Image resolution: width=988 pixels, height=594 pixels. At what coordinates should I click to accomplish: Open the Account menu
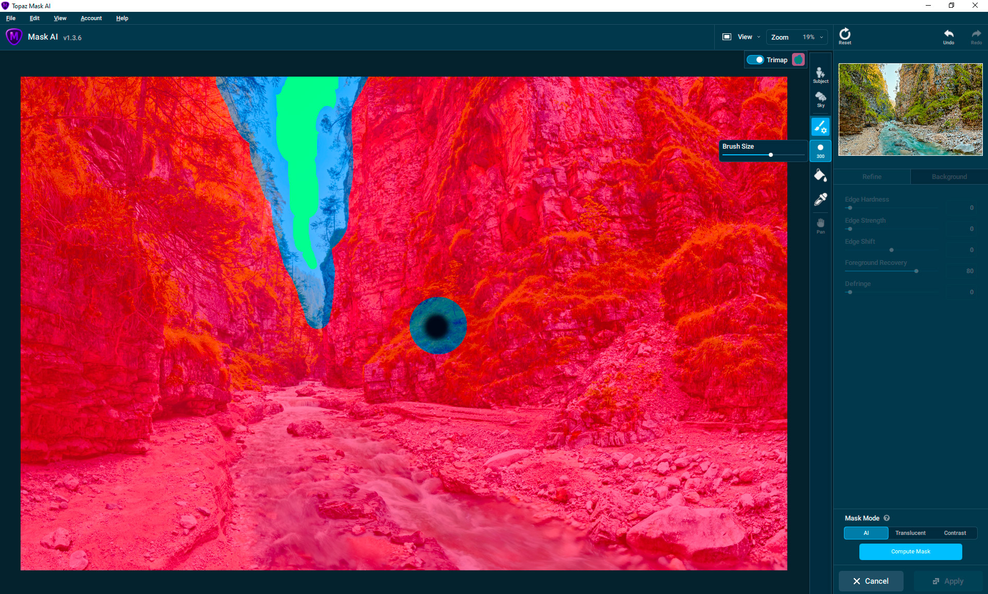tap(91, 18)
